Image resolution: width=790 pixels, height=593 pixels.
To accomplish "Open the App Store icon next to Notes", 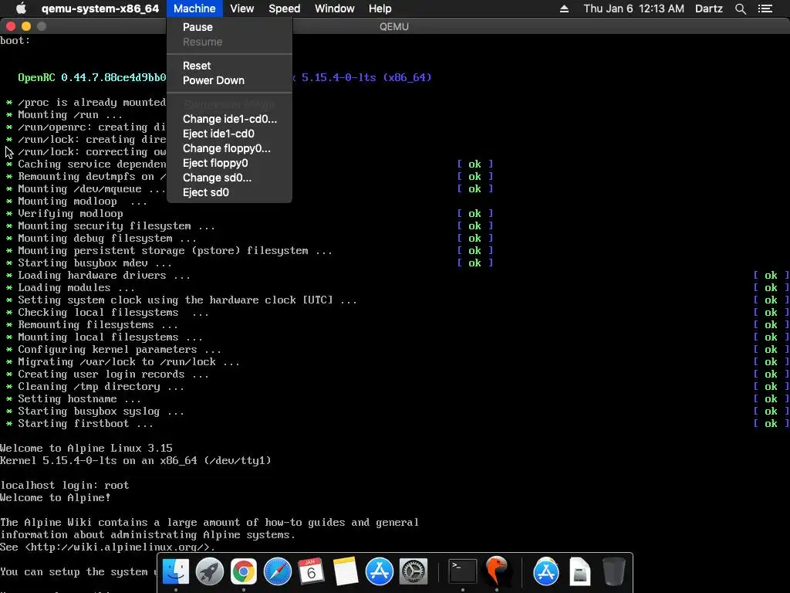I will pyautogui.click(x=380, y=571).
